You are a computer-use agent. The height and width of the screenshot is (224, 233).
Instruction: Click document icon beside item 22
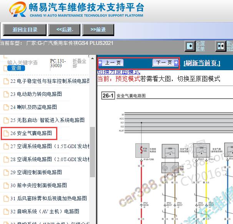6,81
